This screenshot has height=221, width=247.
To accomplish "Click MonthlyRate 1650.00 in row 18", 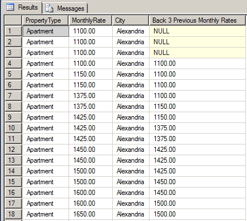I will coord(91,214).
